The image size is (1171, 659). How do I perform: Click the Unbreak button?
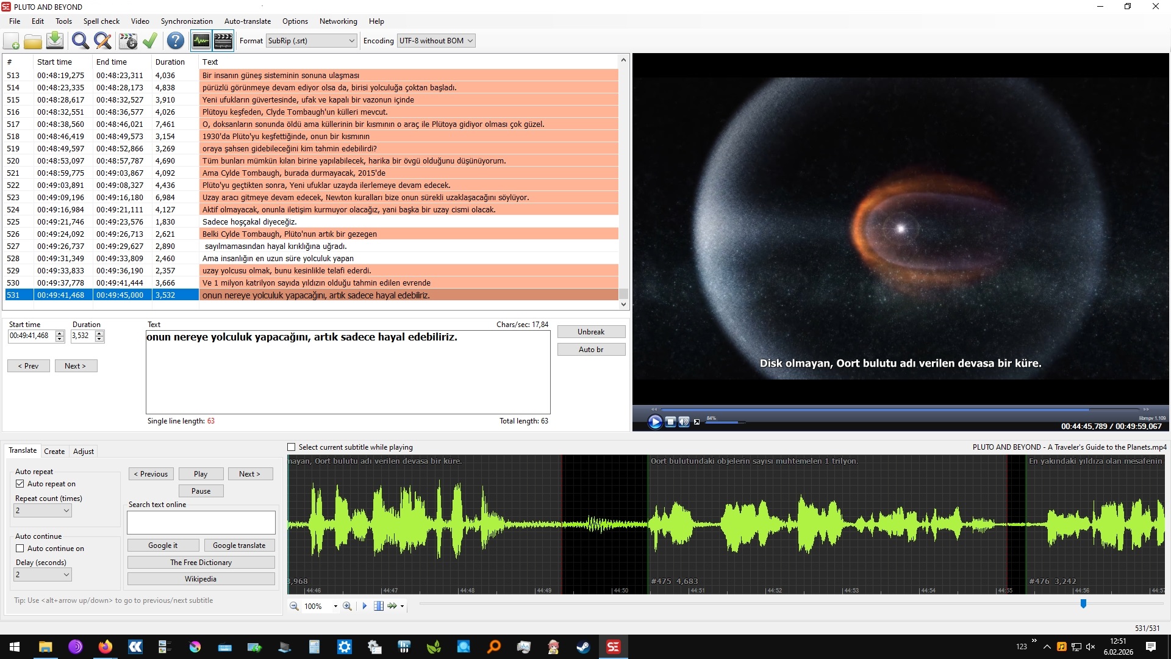tap(590, 332)
